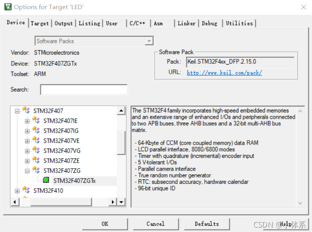Image resolution: width=312 pixels, height=232 pixels.
Task: Switch to the Target tab
Action: [x=40, y=24]
